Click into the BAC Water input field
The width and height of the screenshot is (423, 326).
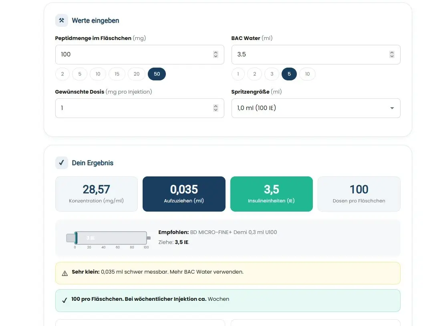point(316,55)
